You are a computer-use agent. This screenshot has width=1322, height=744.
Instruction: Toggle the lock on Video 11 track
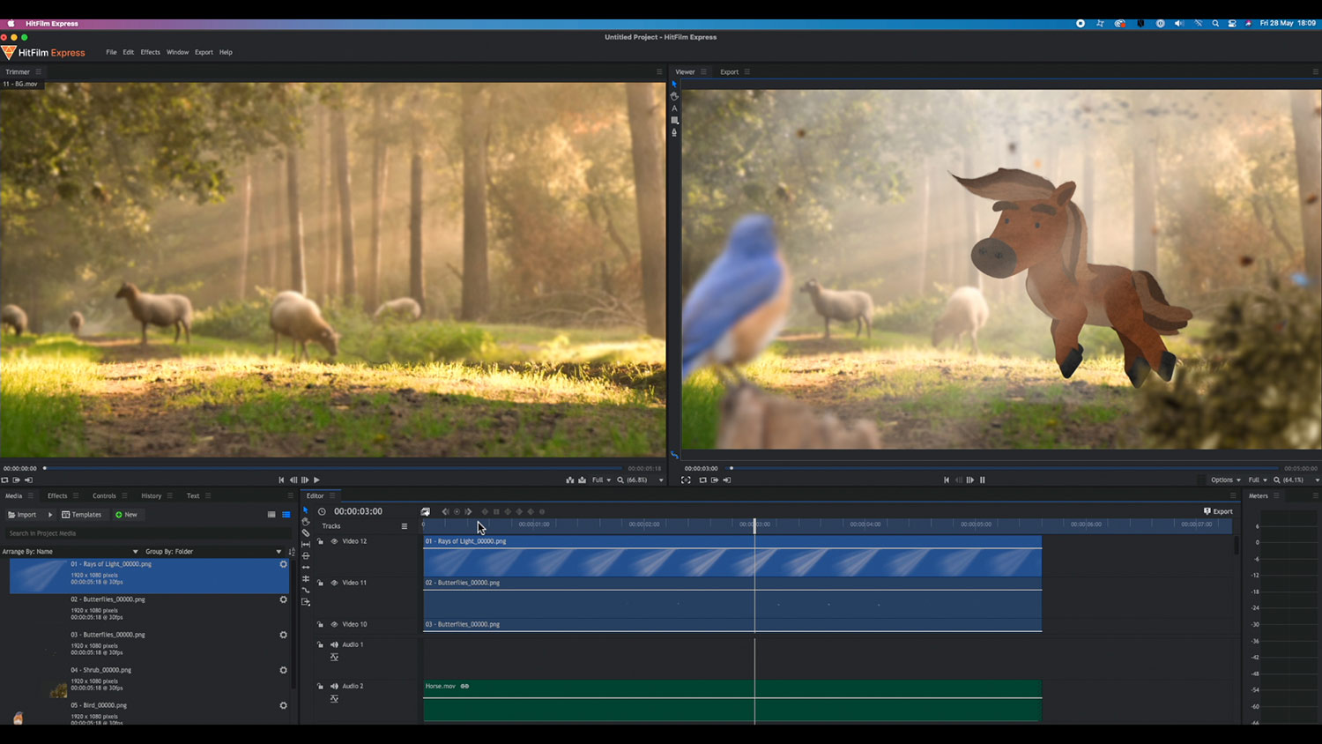pos(320,583)
